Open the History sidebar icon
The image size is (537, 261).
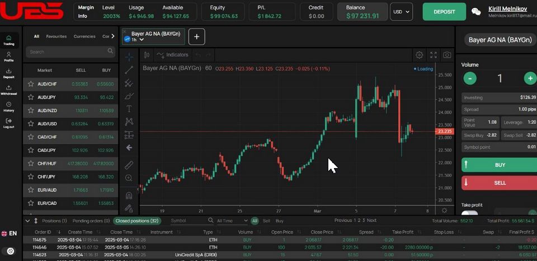coord(9,106)
